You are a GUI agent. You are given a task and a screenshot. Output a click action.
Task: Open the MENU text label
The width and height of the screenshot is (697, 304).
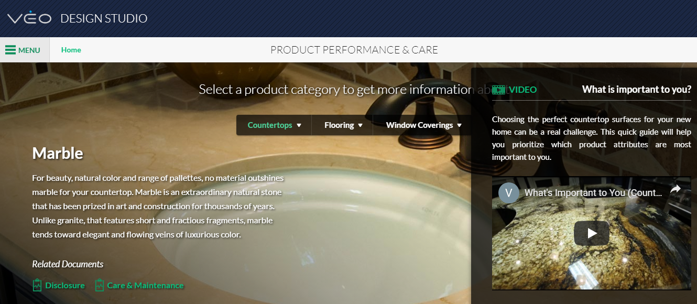click(x=29, y=50)
